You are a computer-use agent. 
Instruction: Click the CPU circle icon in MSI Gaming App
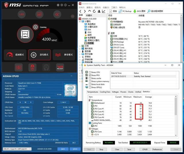click(25, 34)
